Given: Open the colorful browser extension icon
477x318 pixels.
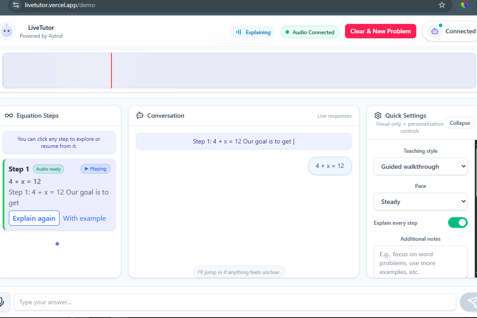Looking at the screenshot, I should pyautogui.click(x=464, y=5).
